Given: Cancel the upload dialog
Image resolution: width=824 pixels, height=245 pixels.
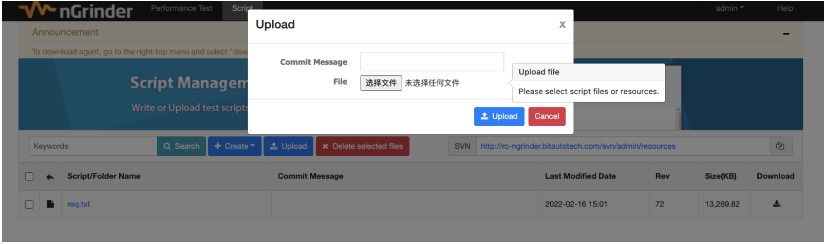Looking at the screenshot, I should [547, 116].
